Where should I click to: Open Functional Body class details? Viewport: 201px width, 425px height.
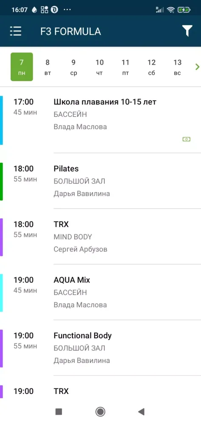click(x=100, y=348)
